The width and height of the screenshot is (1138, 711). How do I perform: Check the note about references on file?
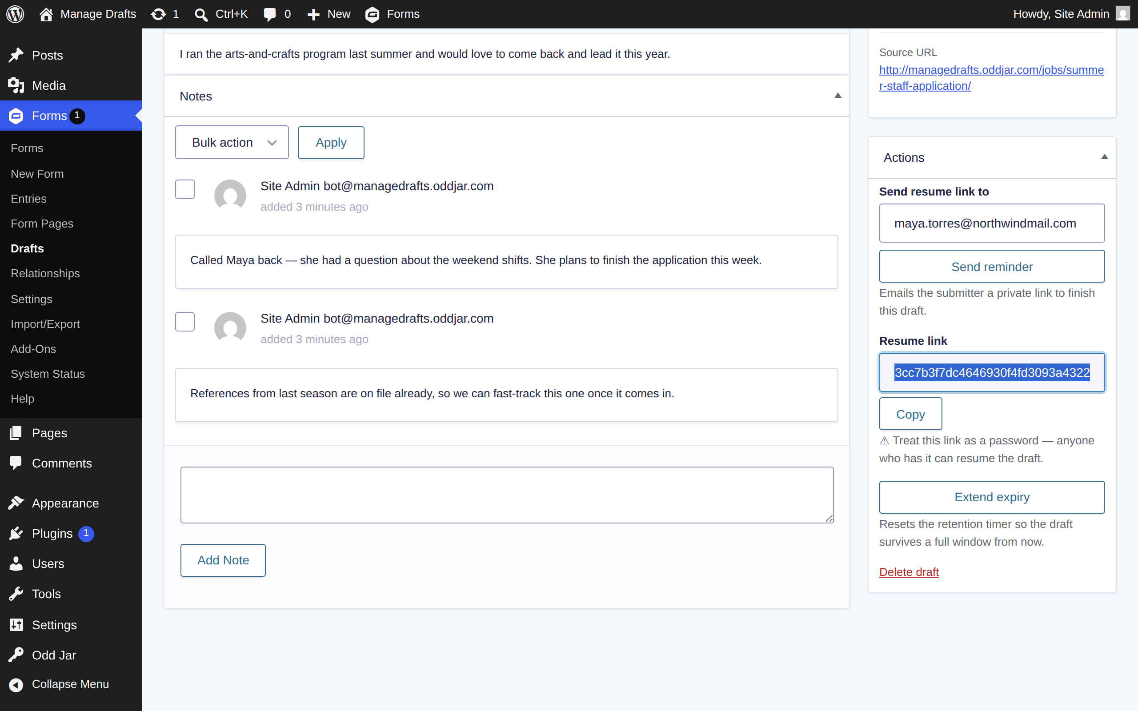coord(185,322)
